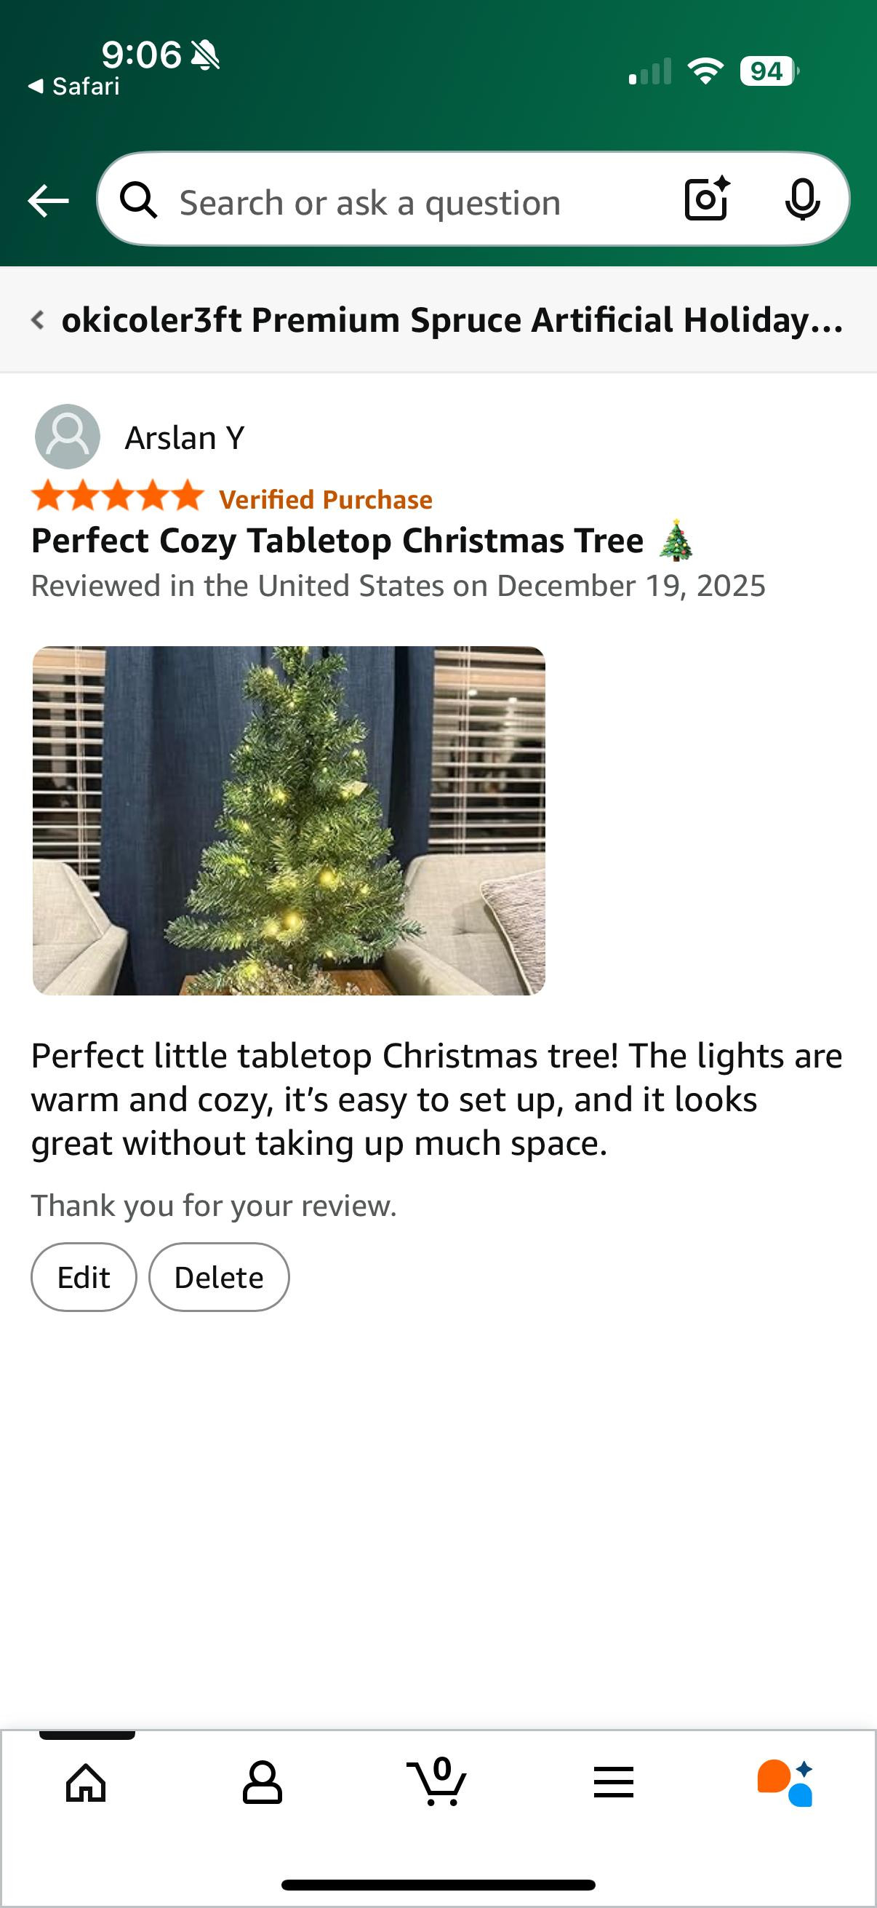Tap the magnifying glass search icon

pyautogui.click(x=139, y=200)
